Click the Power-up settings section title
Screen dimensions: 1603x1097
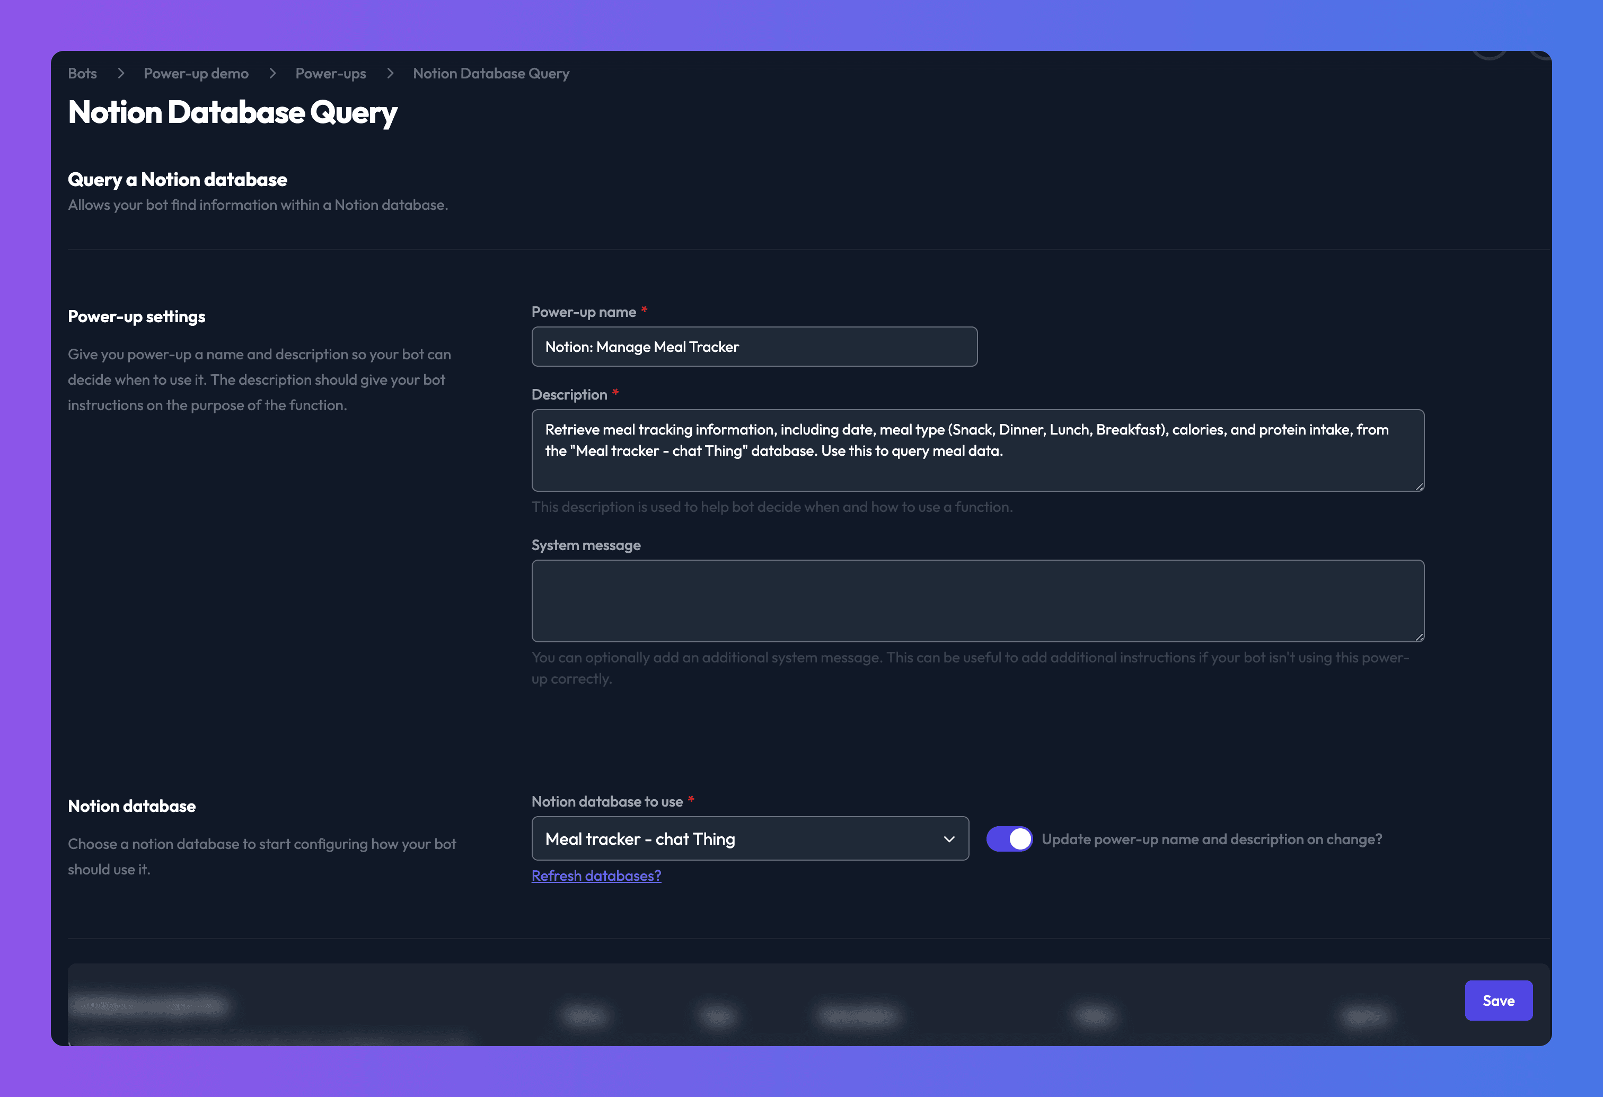(137, 316)
